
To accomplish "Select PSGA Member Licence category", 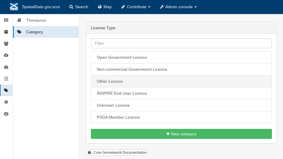I will pyautogui.click(x=181, y=117).
